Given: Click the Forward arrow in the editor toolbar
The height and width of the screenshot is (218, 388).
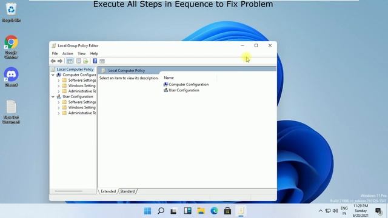Looking at the screenshot, I should [x=60, y=61].
